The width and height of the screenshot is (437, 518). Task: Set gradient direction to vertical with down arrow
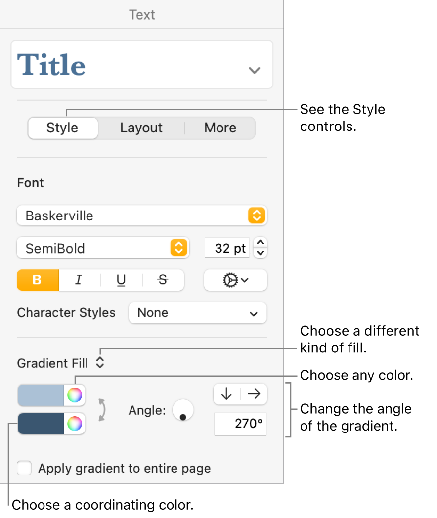(x=227, y=394)
